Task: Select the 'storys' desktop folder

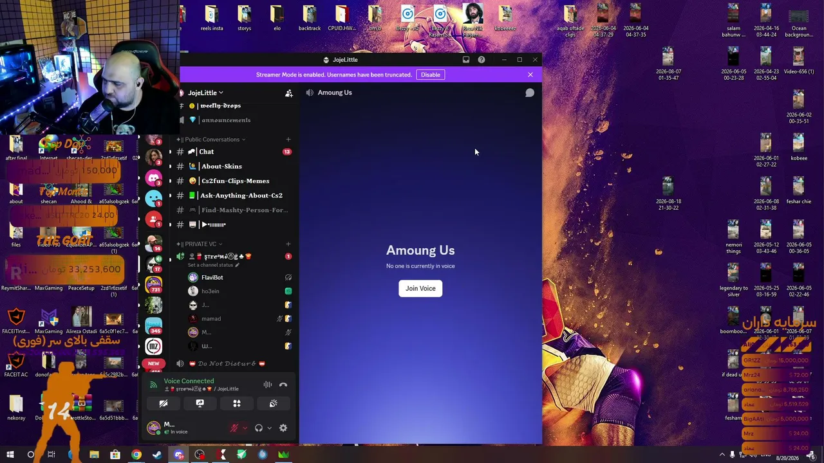Action: point(244,19)
